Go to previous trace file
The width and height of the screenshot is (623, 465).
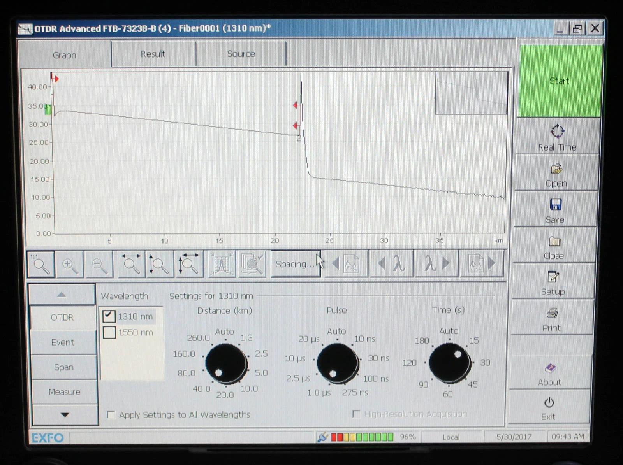[x=346, y=264]
